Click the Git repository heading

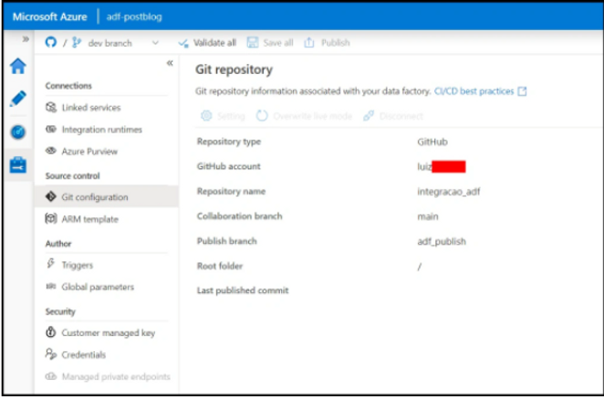(234, 69)
